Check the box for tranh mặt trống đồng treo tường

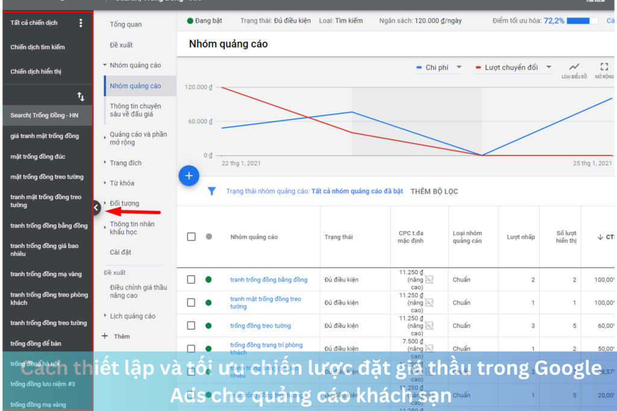point(191,303)
